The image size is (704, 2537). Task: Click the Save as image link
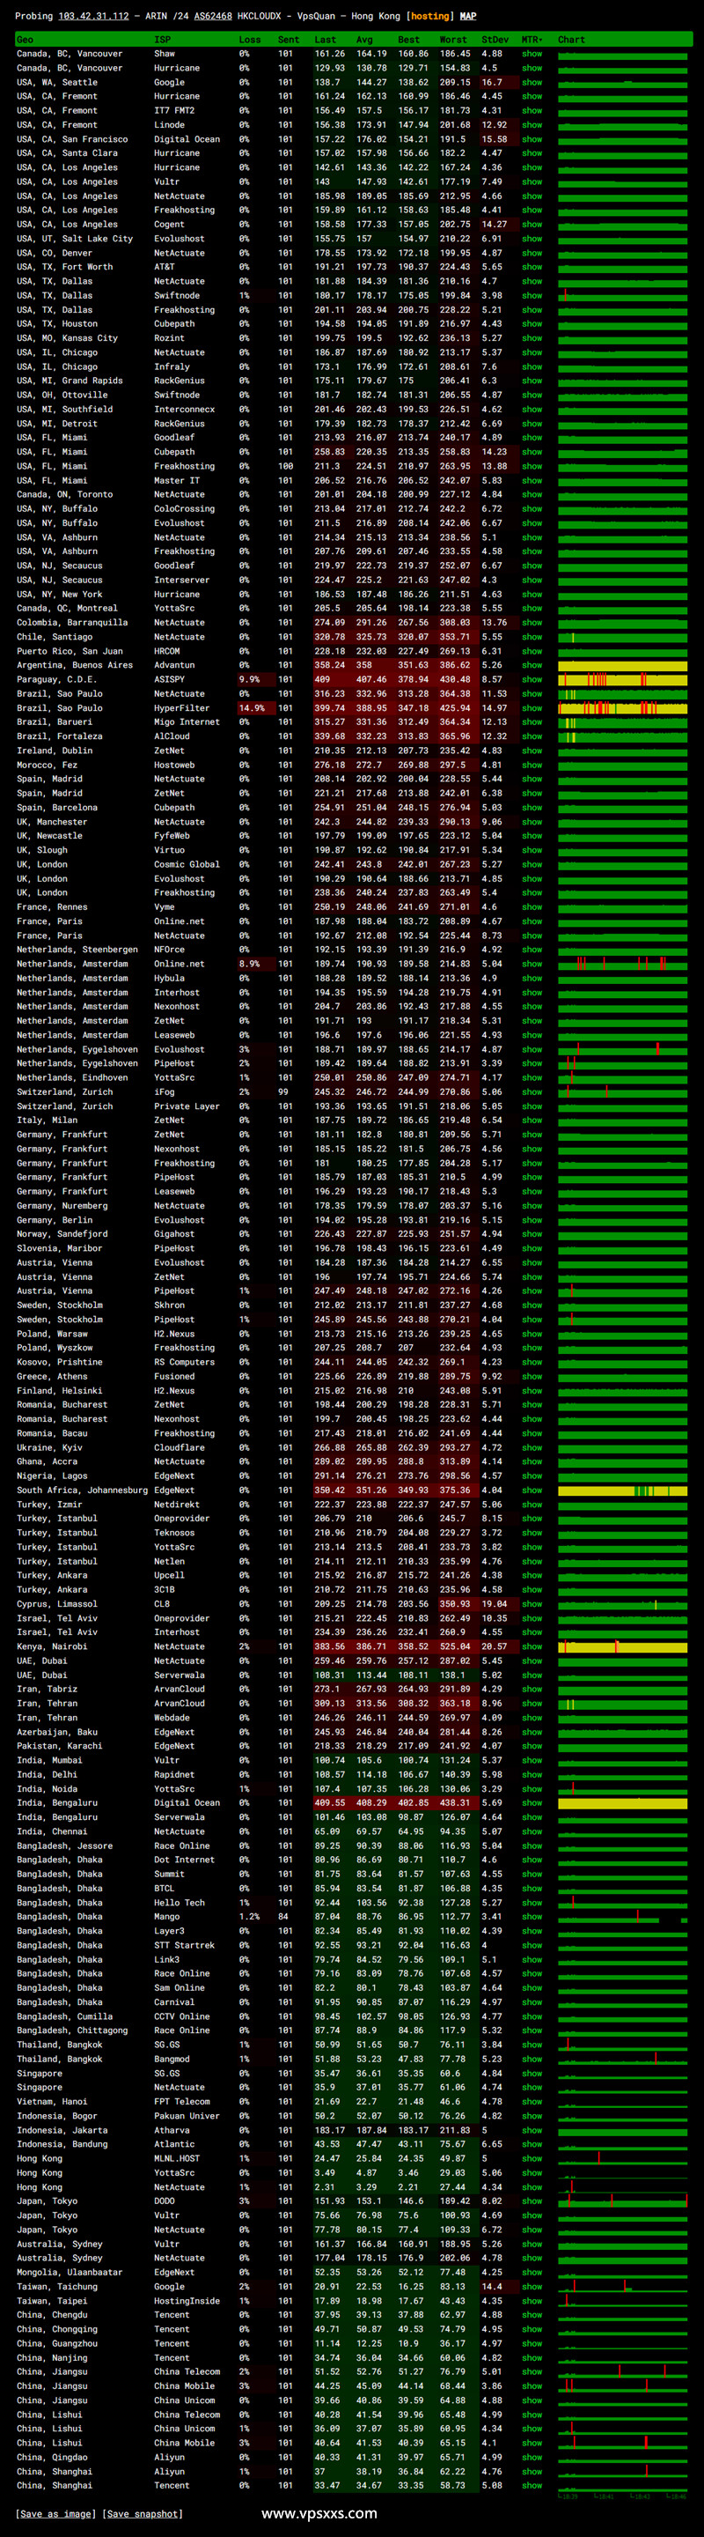[56, 2513]
